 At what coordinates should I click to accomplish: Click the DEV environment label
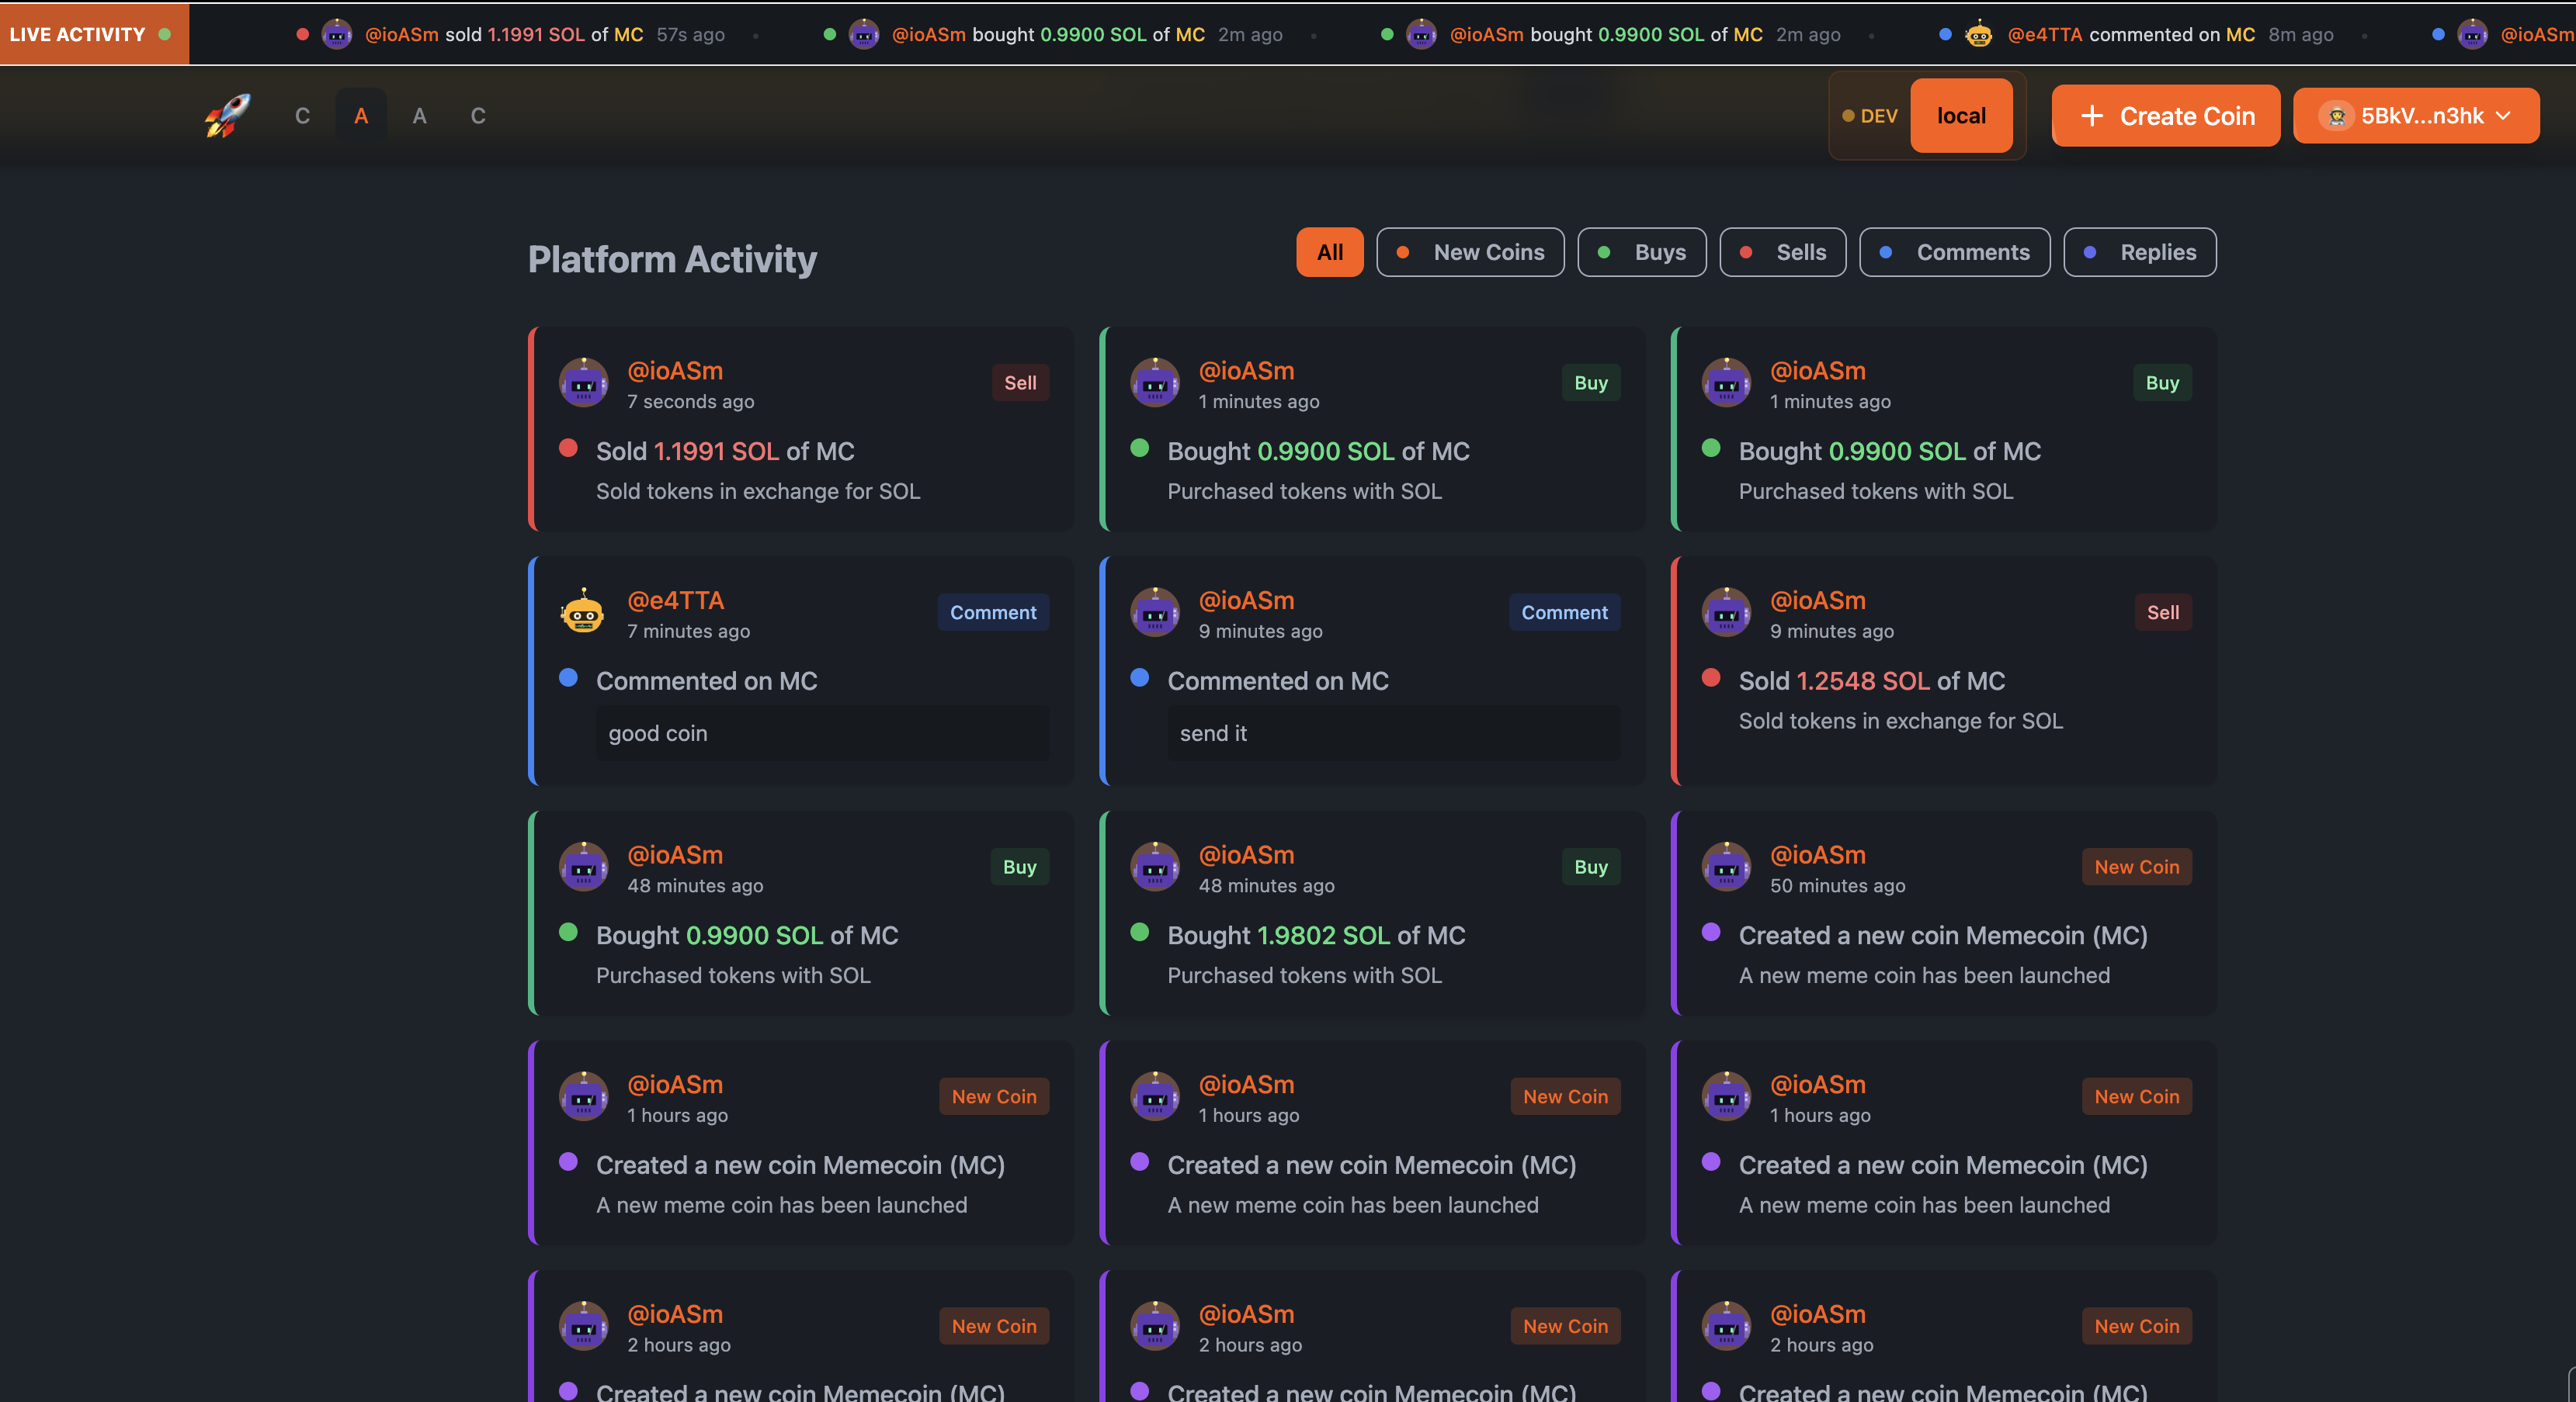click(x=1870, y=116)
